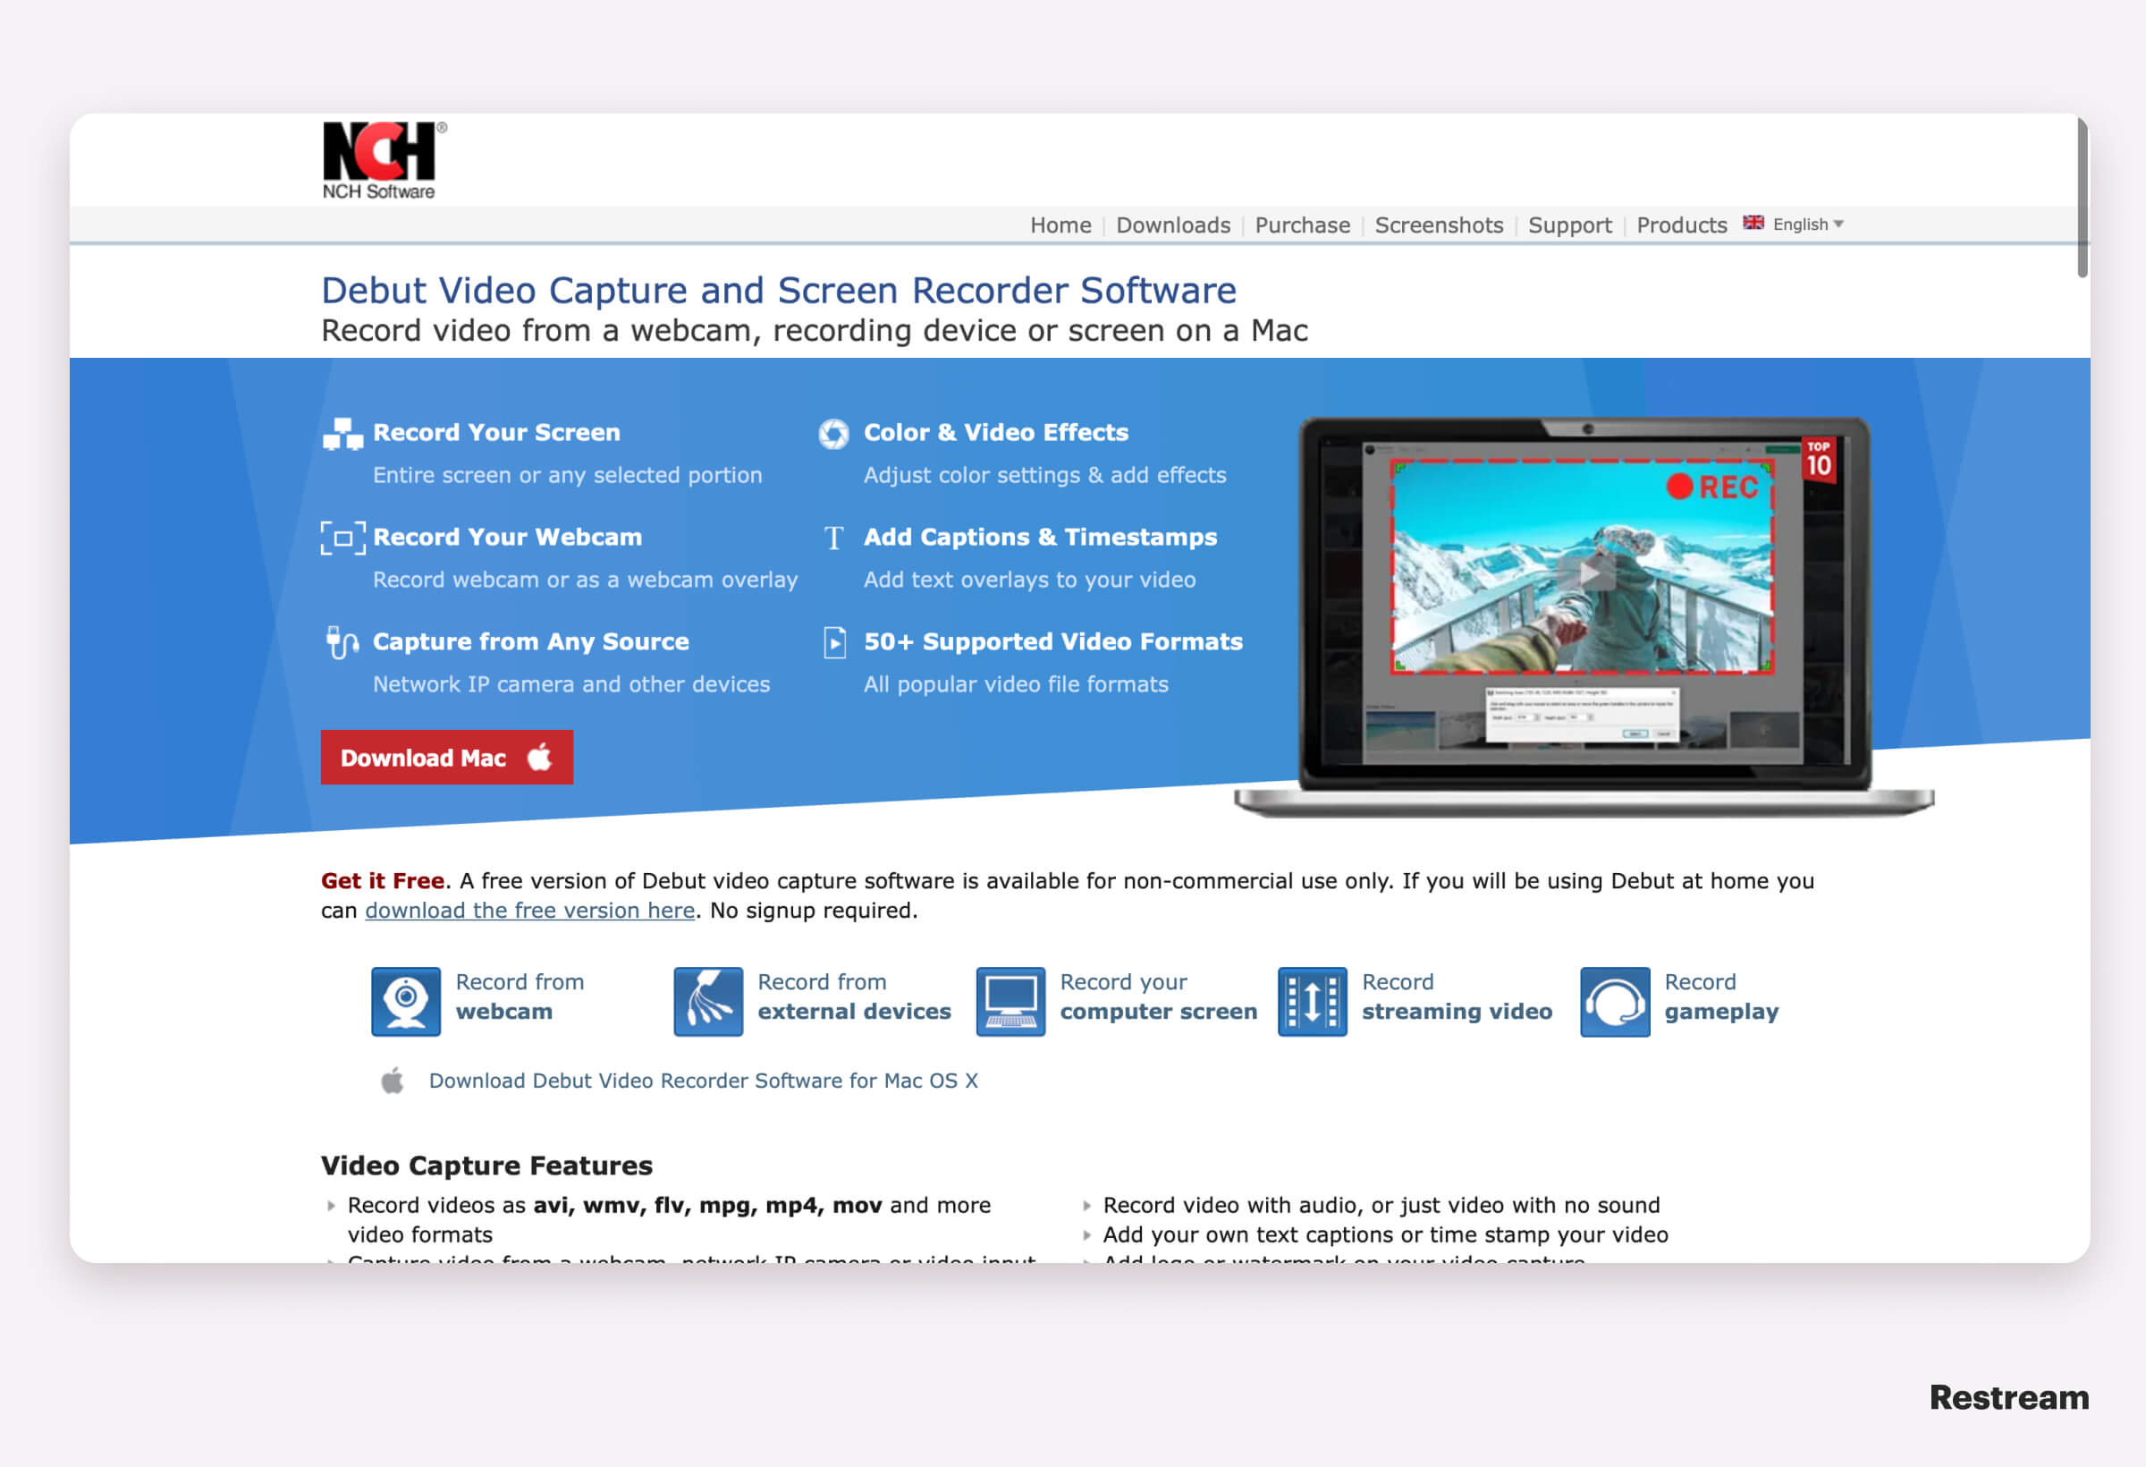The image size is (2146, 1467).
Task: Expand the Products menu item
Action: pos(1679,225)
